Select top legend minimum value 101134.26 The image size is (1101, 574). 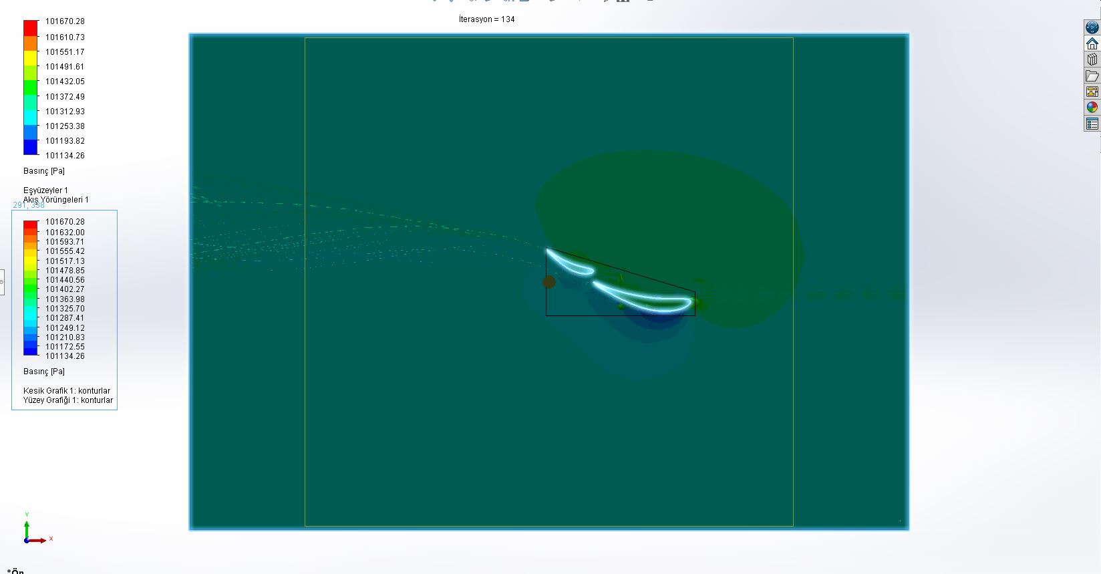point(65,156)
